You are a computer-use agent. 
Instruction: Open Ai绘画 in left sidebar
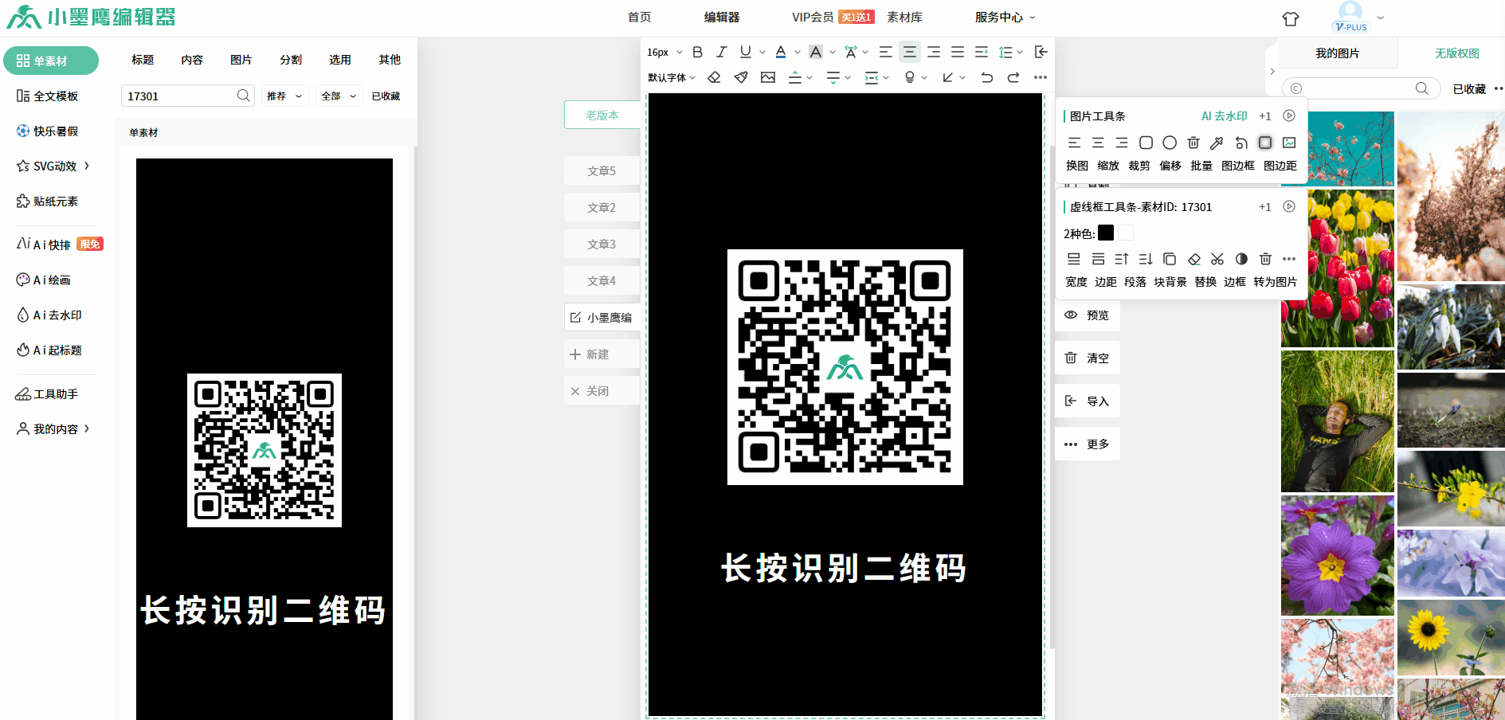point(45,280)
